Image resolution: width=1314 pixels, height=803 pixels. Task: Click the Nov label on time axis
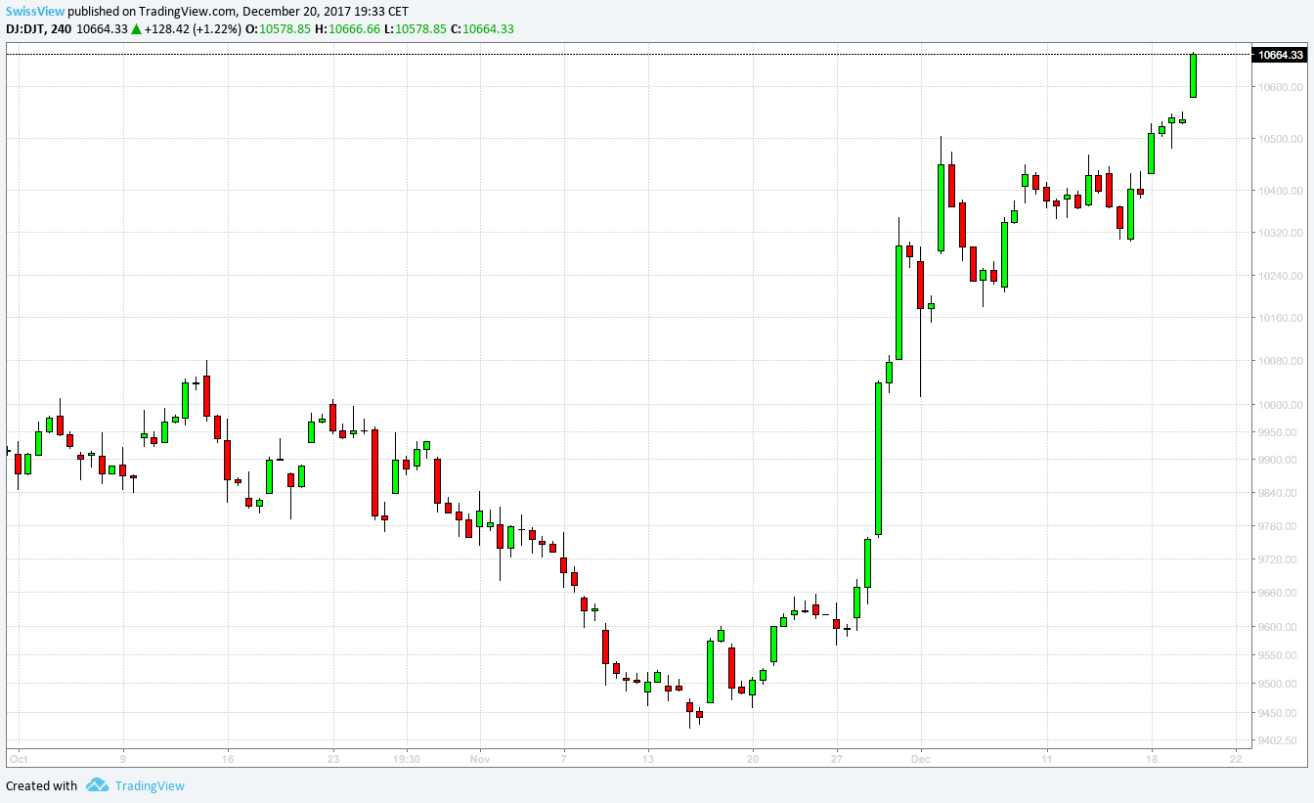[x=479, y=758]
